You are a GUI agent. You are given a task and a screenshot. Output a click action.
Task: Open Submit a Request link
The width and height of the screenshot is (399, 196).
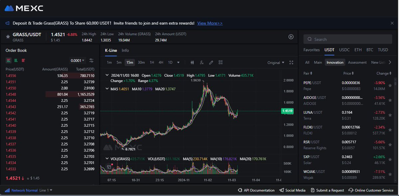(x=328, y=190)
